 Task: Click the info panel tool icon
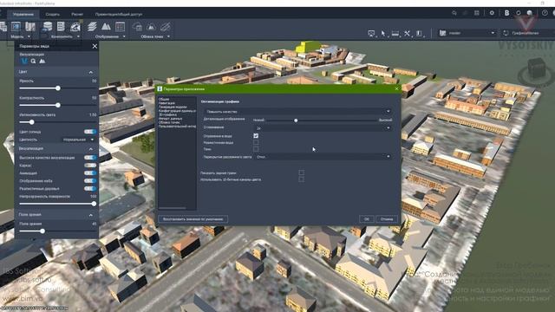(x=419, y=33)
